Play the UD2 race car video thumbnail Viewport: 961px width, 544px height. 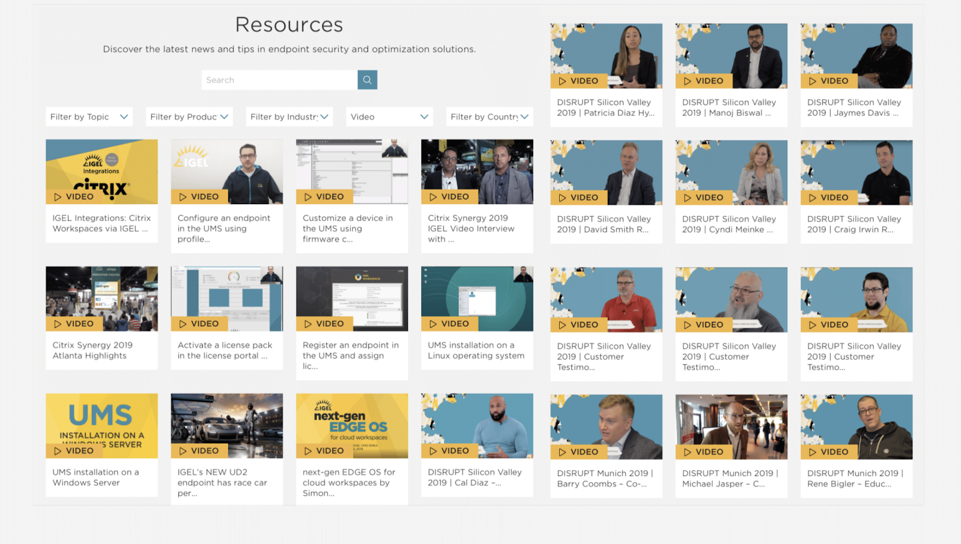pyautogui.click(x=227, y=426)
